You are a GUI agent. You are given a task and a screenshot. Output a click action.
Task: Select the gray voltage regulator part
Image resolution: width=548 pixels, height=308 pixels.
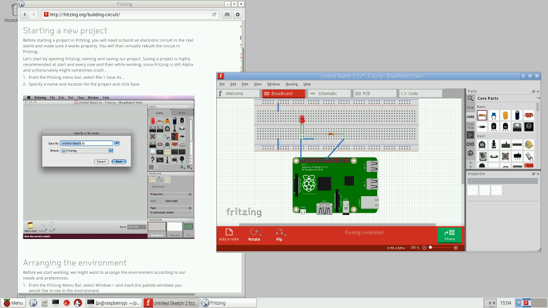coord(517,127)
